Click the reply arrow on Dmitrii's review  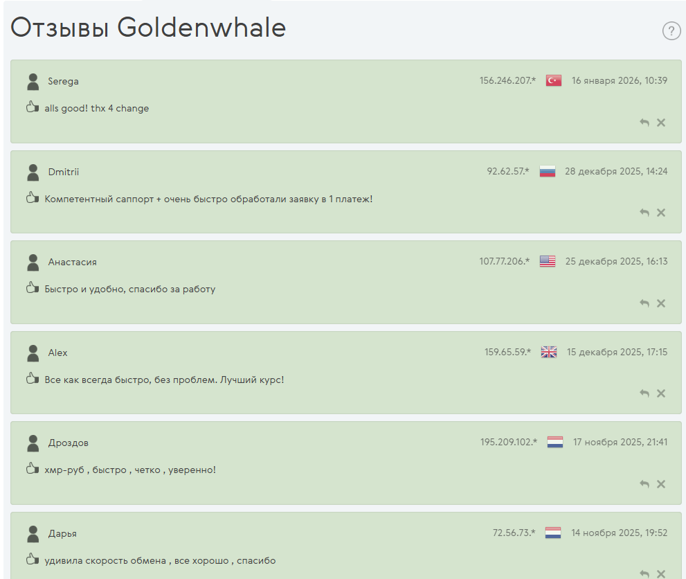click(643, 213)
